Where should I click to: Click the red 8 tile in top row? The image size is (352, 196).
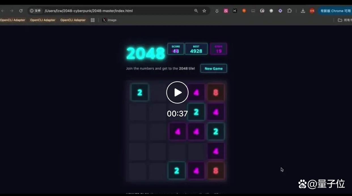pyautogui.click(x=216, y=92)
